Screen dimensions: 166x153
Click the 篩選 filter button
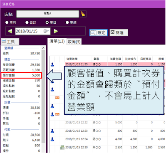point(119,33)
